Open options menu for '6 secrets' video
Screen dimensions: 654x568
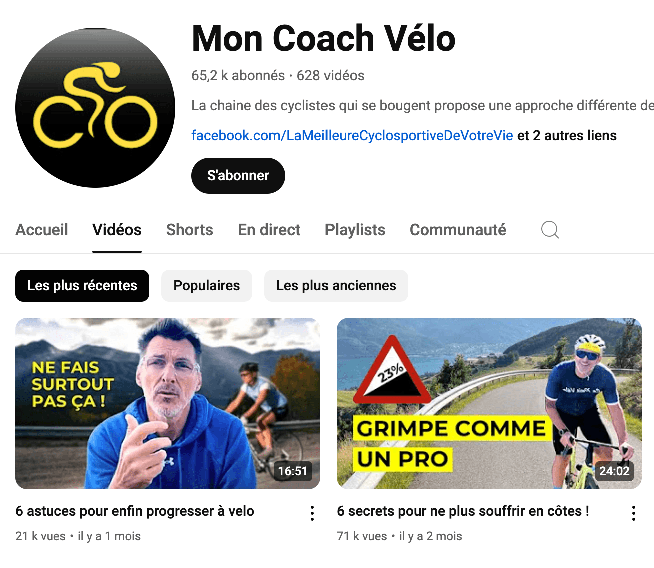point(634,513)
